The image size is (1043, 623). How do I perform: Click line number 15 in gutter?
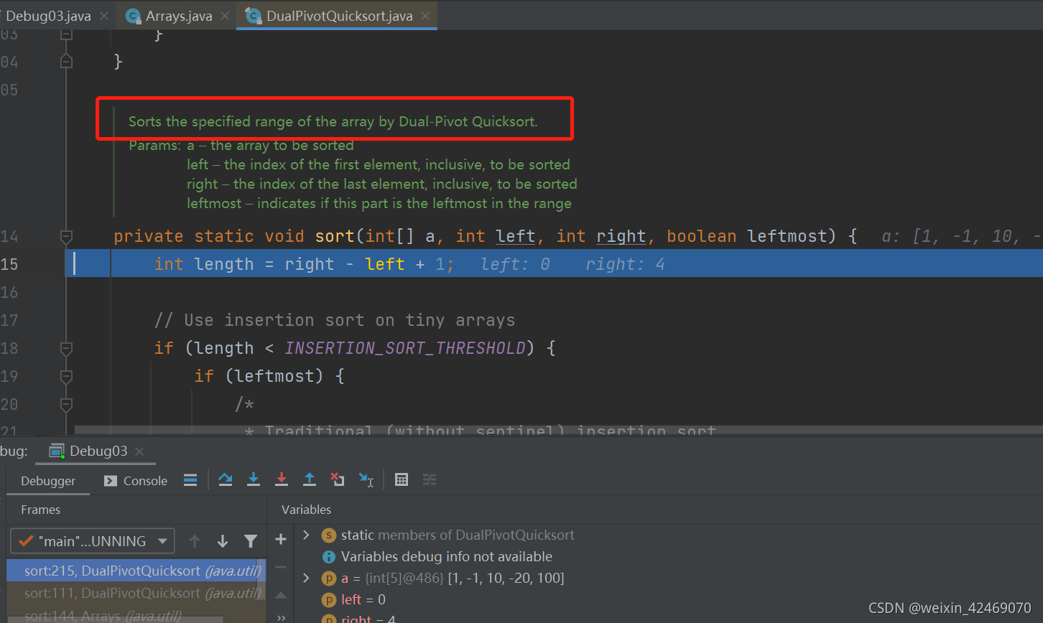click(10, 264)
